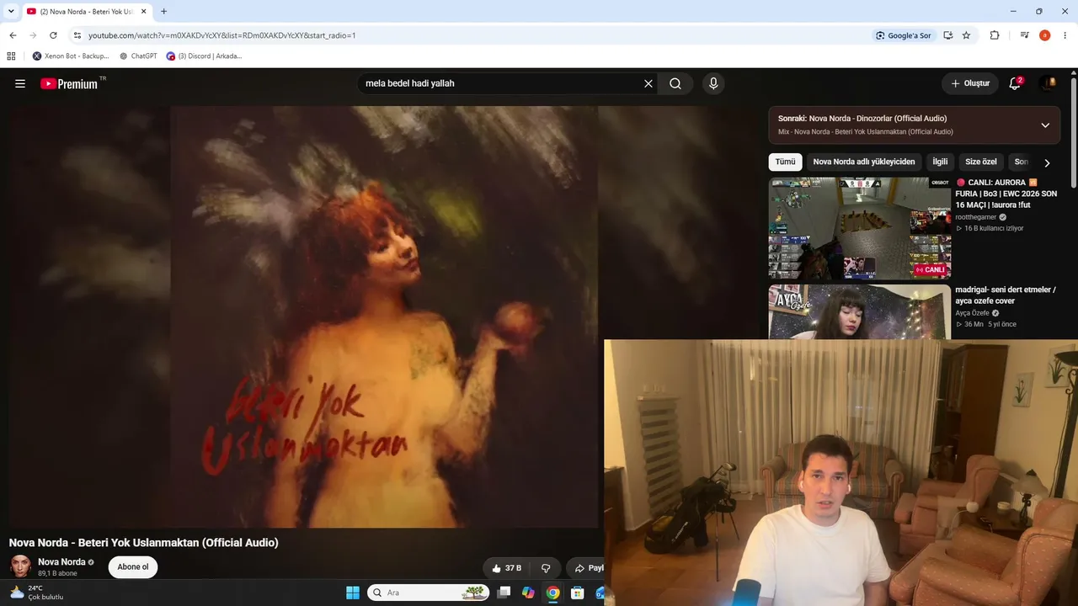View site information icon in address bar
The height and width of the screenshot is (606, 1078).
[x=77, y=35]
